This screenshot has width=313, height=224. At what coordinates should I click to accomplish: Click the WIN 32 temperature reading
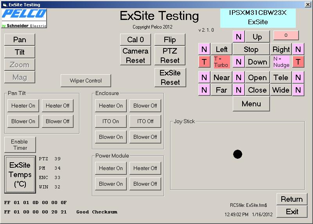[50, 187]
